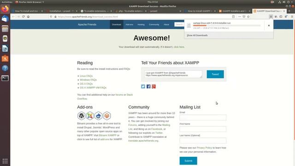
Task: Click the downloads arrow toolbar icon
Action: tap(271, 17)
